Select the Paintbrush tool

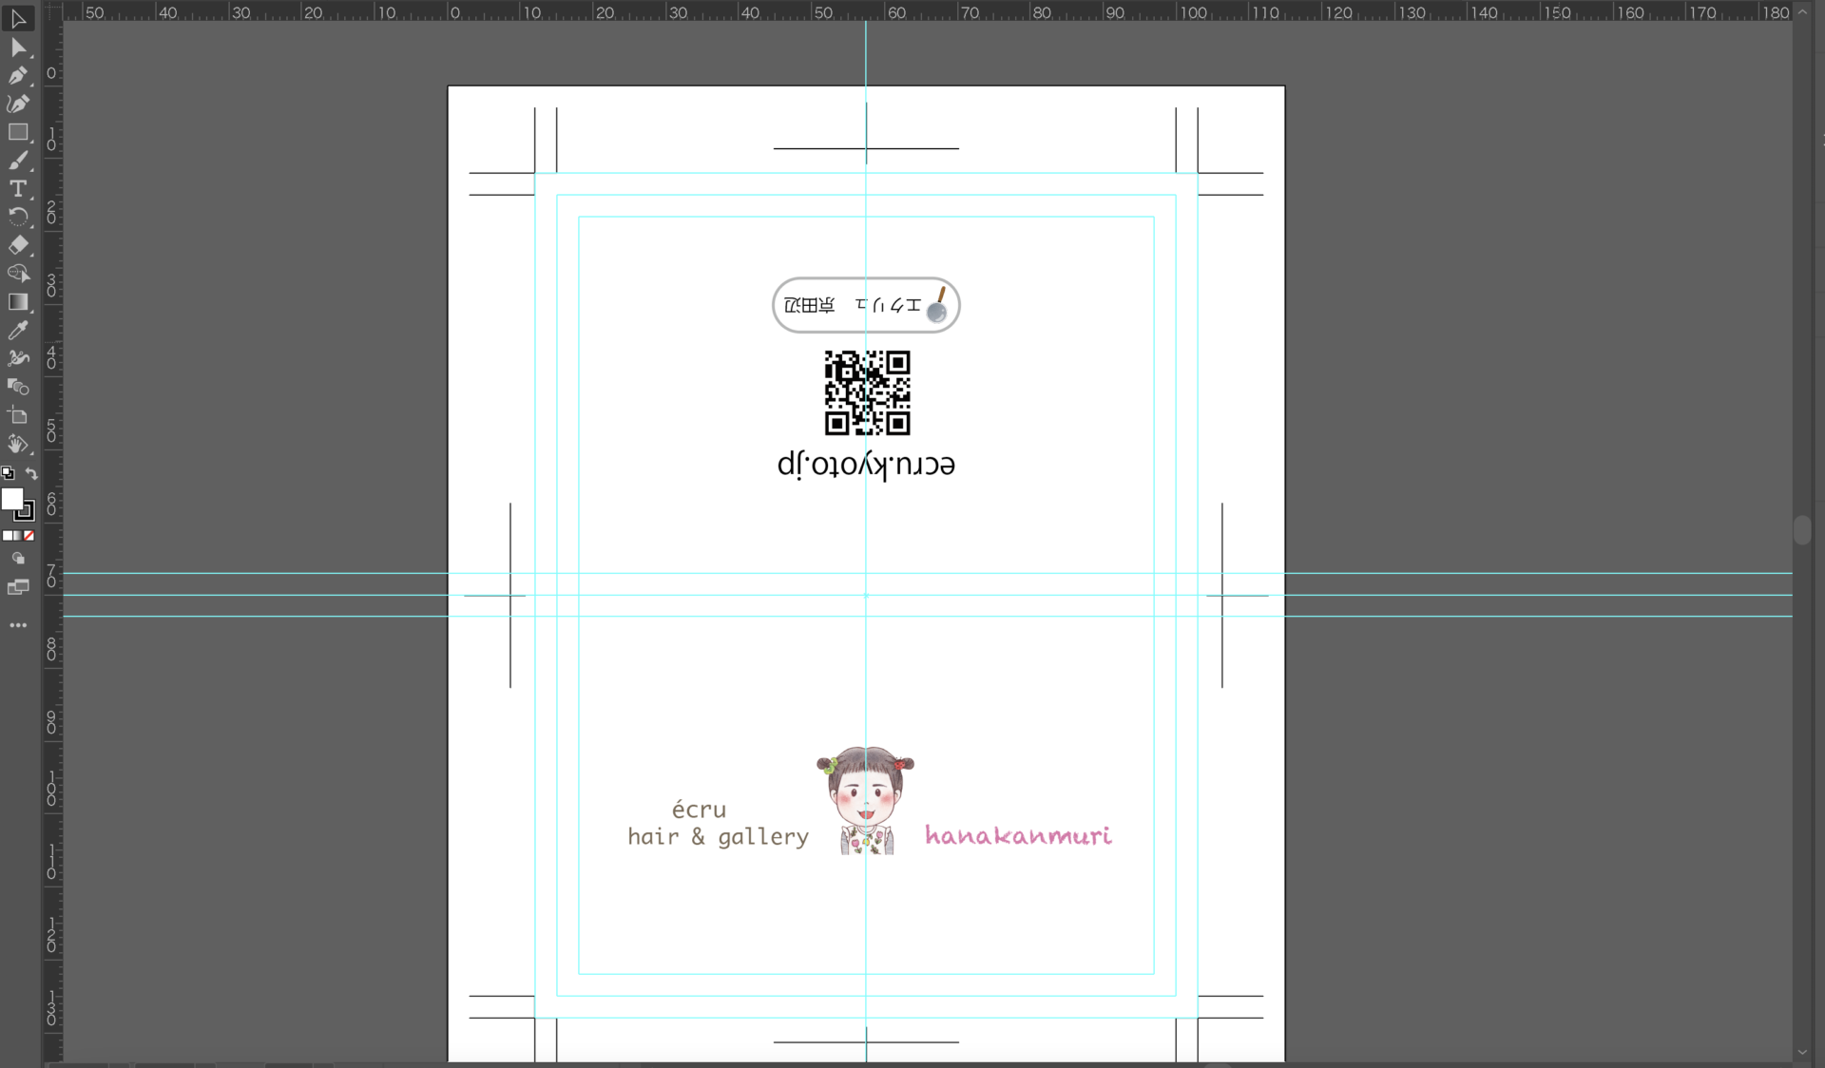18,161
